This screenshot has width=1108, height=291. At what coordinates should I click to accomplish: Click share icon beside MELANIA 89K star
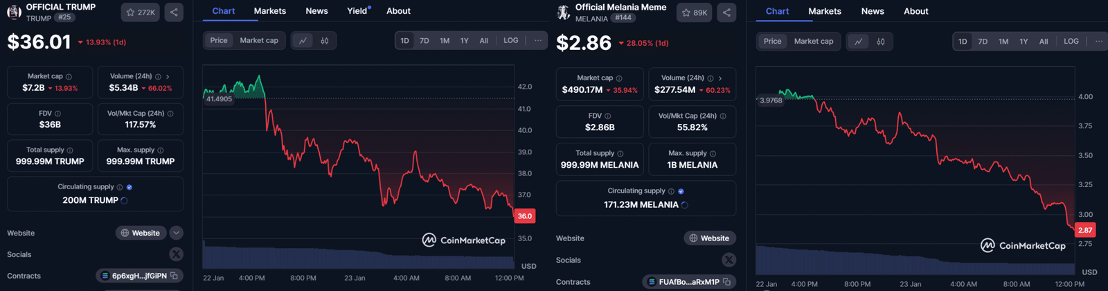pos(726,12)
